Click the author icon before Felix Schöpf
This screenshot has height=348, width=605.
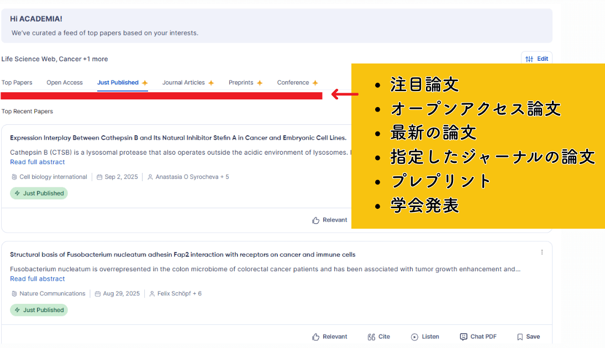152,294
